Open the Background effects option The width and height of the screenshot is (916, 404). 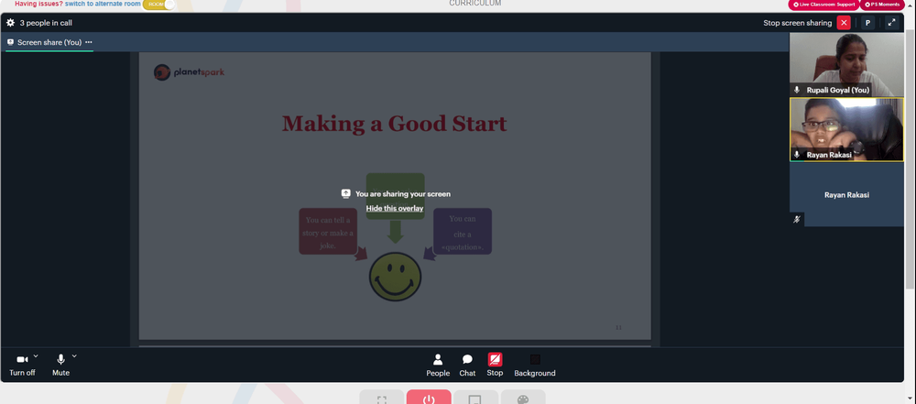[535, 366]
